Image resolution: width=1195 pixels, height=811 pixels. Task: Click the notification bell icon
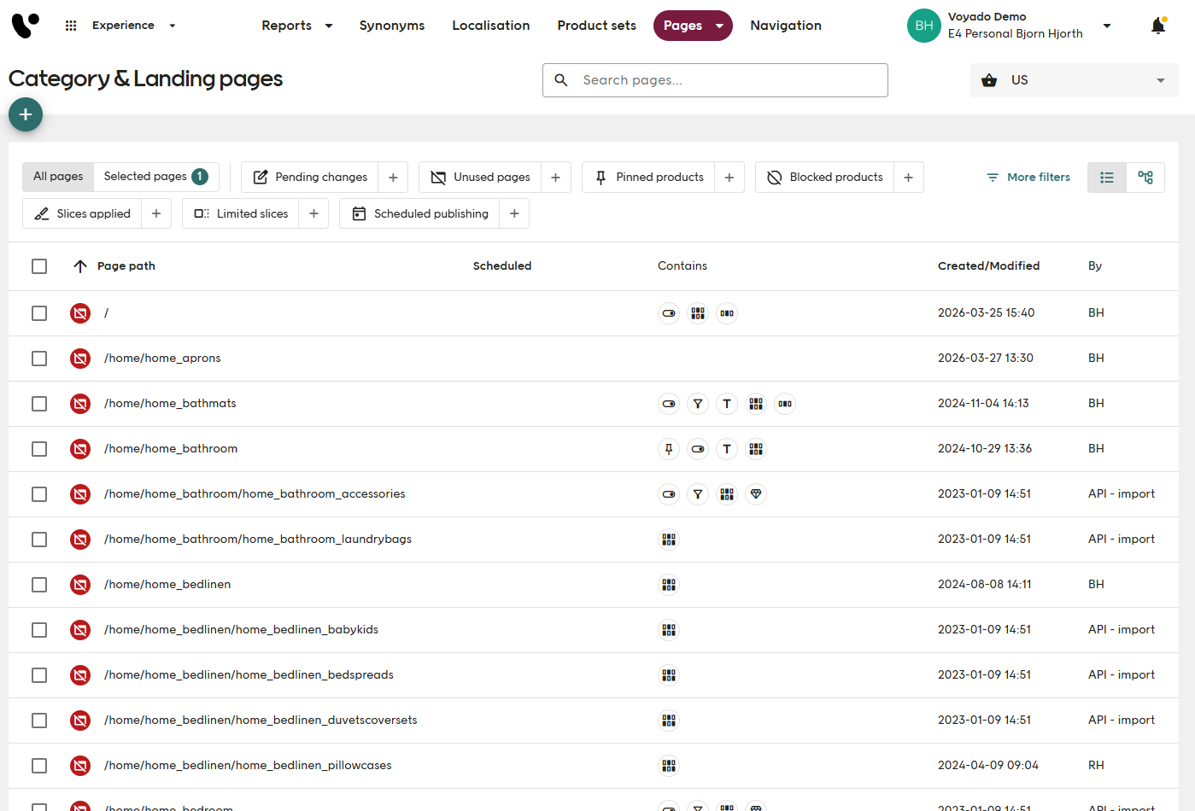pos(1157,26)
